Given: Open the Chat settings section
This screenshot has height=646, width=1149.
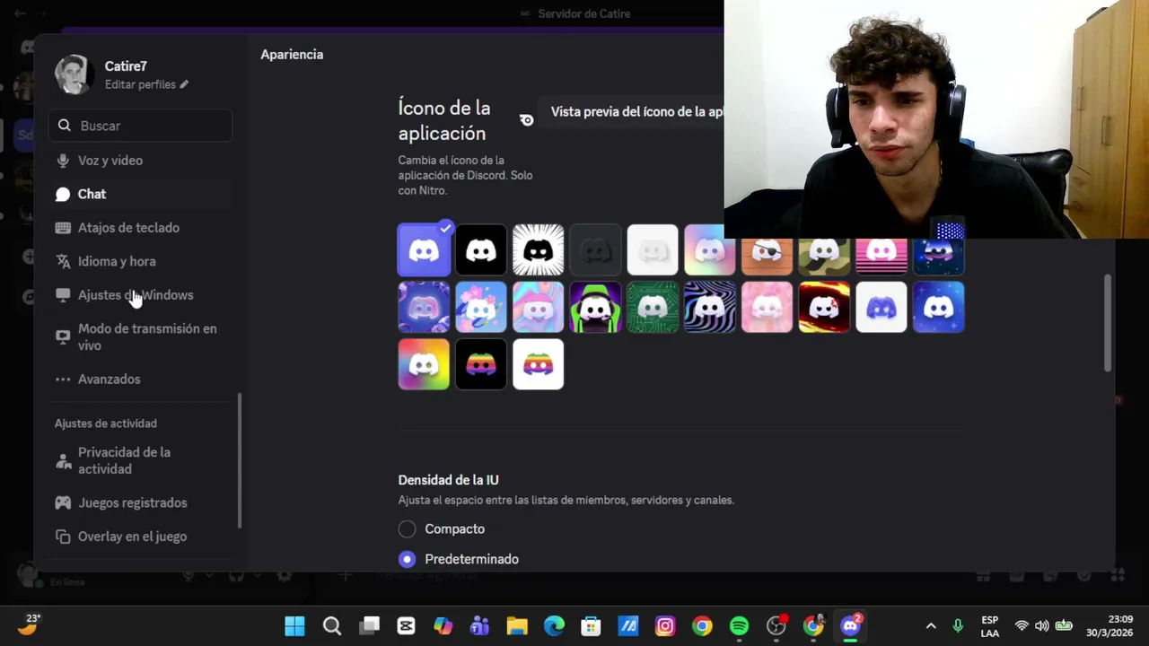Looking at the screenshot, I should (x=141, y=194).
